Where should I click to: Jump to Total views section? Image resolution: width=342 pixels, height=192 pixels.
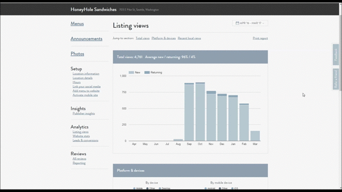143,38
